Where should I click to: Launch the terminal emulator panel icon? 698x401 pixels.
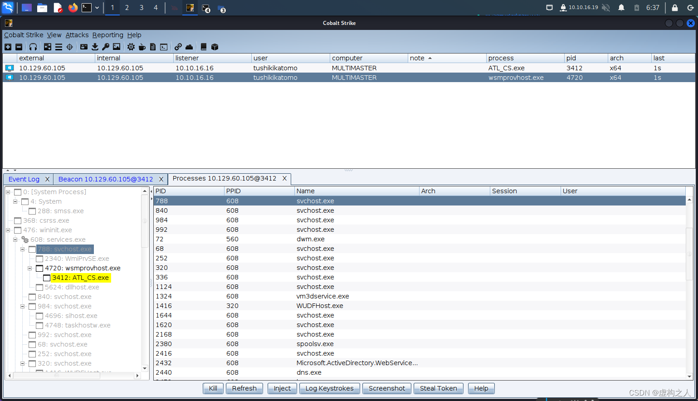pyautogui.click(x=87, y=8)
